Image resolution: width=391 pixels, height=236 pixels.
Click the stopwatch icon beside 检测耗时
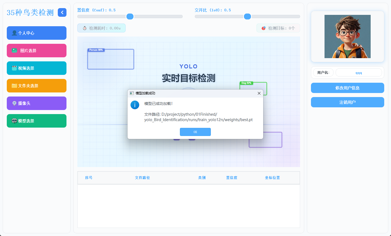[85, 28]
